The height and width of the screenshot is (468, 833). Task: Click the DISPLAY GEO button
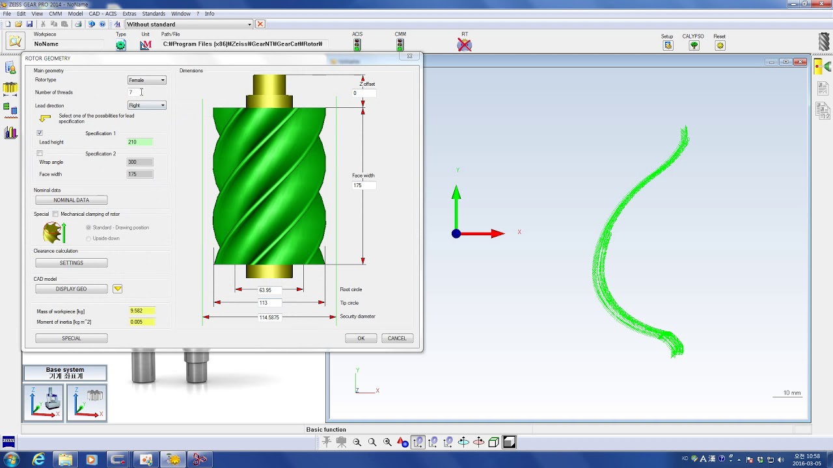click(x=72, y=289)
